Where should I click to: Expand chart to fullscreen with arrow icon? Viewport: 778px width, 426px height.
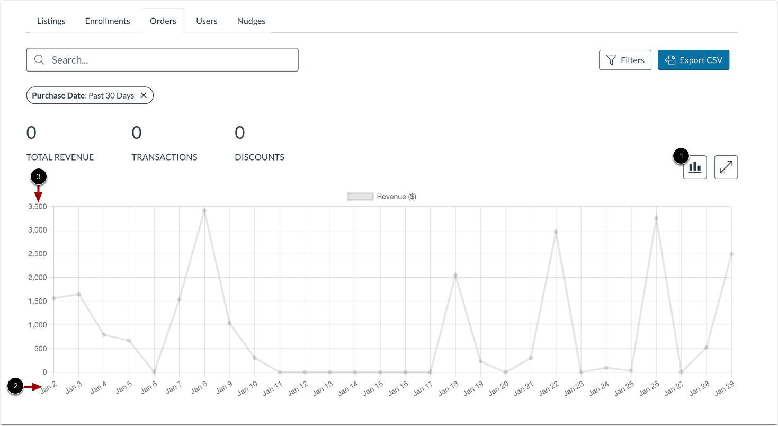(726, 167)
